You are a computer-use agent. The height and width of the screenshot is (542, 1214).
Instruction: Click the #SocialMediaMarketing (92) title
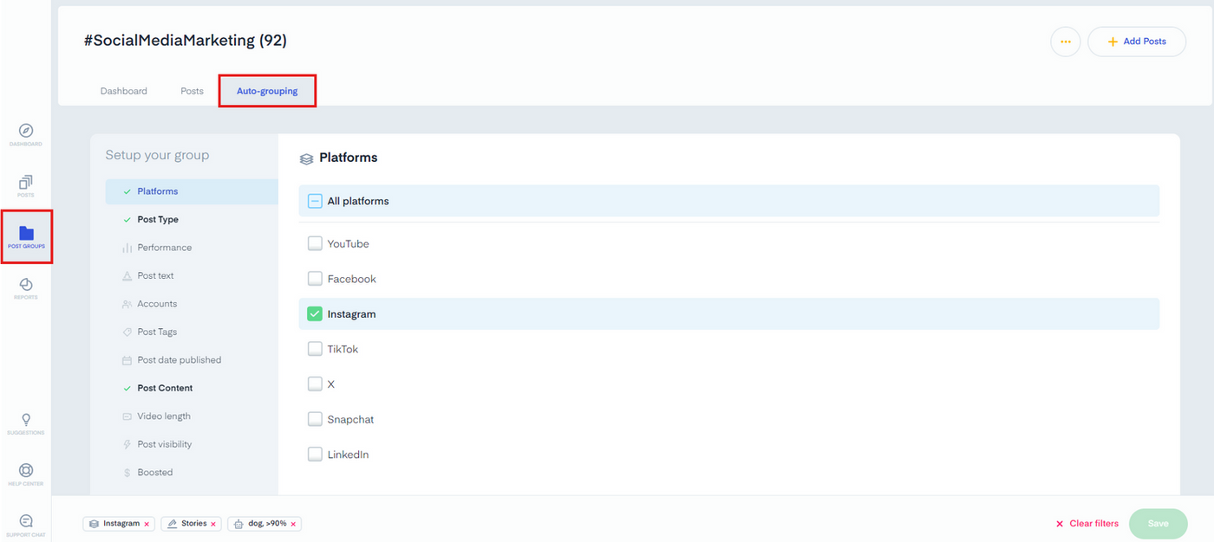point(186,40)
